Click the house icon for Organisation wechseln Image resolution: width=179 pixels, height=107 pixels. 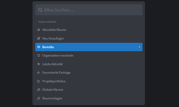click(39, 56)
